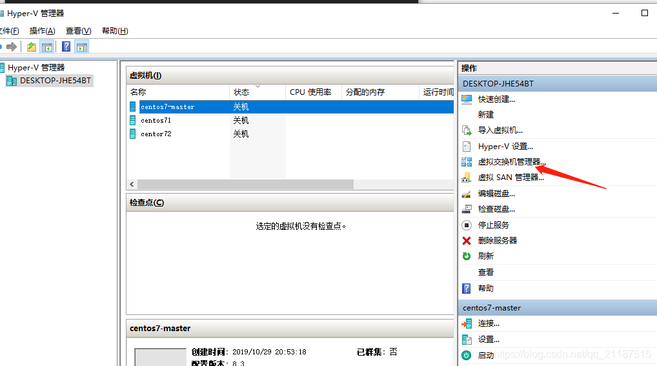Screen dimensions: 657x366
Task: Click the forward arrow toolbar icon
Action: [x=12, y=47]
